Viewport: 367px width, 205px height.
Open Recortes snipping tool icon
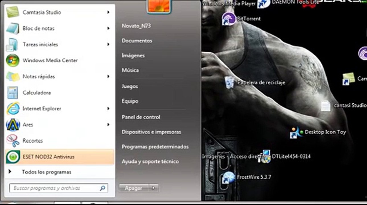(x=13, y=140)
